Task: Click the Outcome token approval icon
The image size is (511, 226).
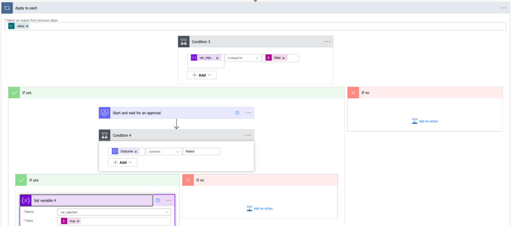Action: (115, 152)
